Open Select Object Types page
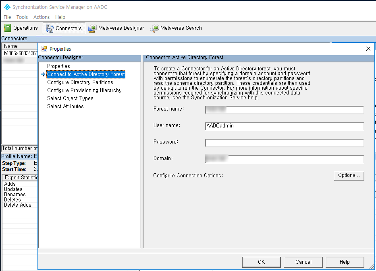 [x=70, y=98]
